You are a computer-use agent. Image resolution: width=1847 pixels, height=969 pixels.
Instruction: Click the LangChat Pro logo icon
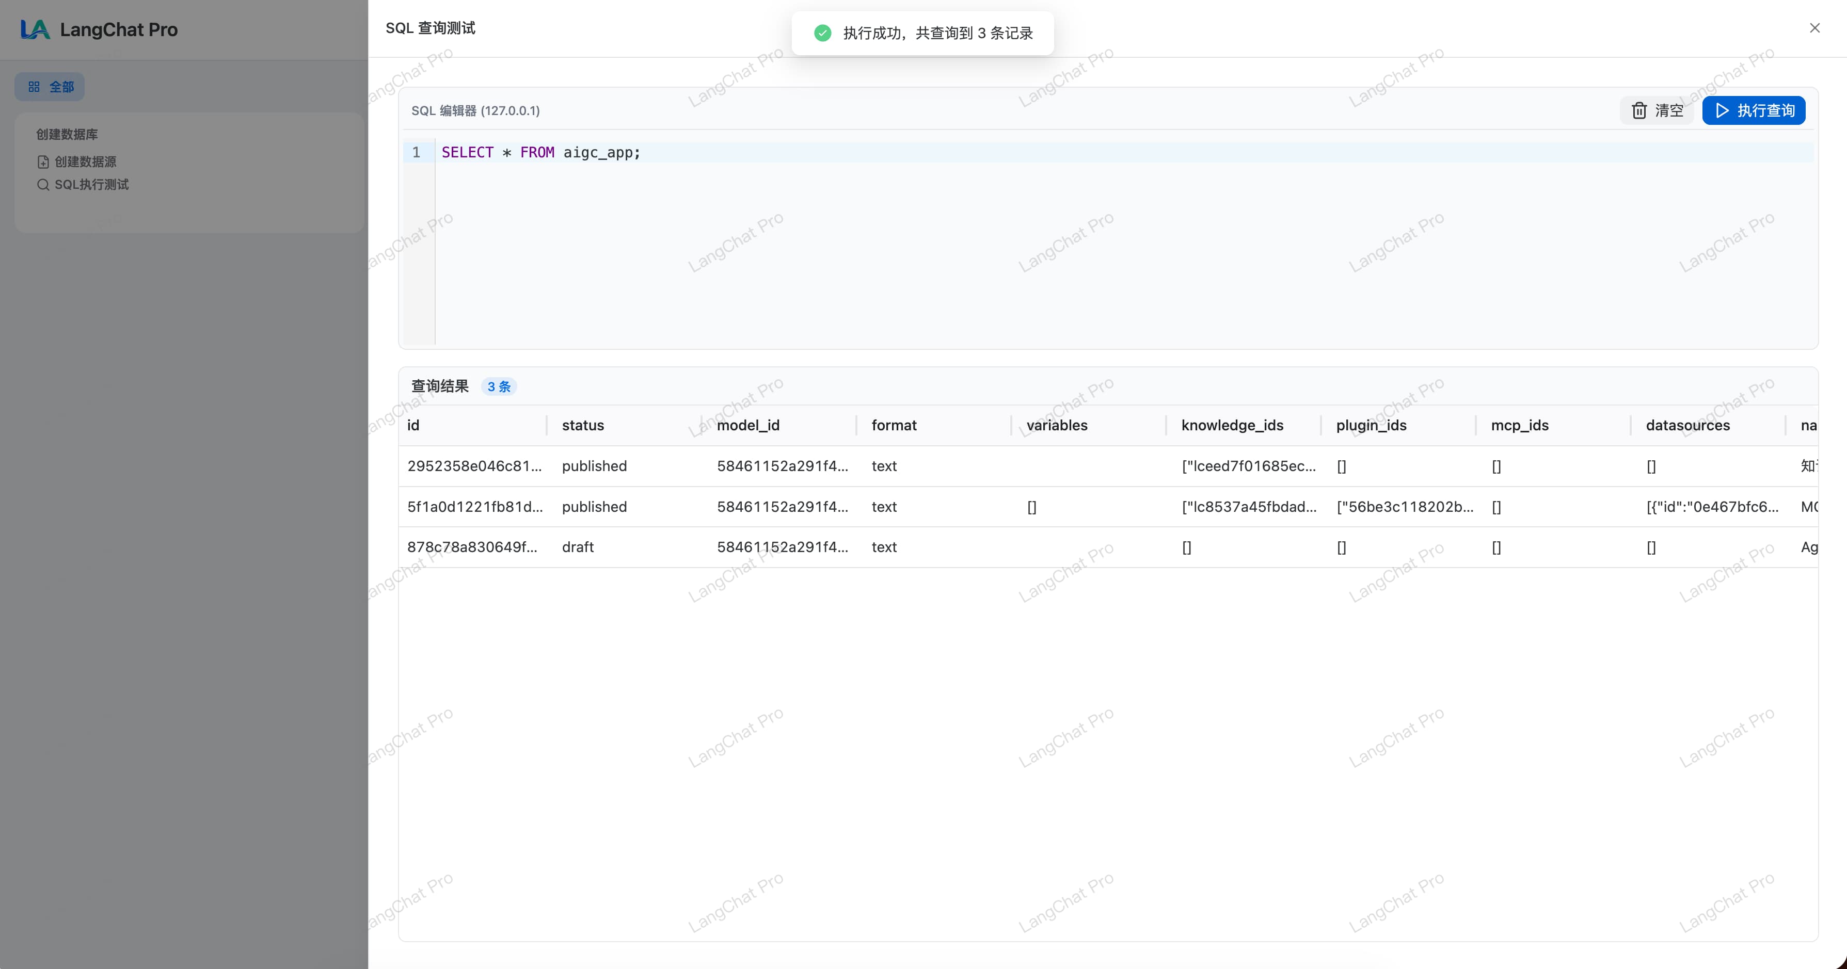pos(35,29)
